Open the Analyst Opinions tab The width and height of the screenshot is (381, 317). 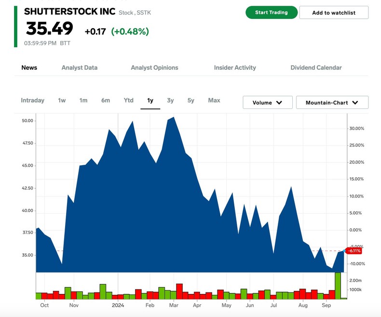154,67
